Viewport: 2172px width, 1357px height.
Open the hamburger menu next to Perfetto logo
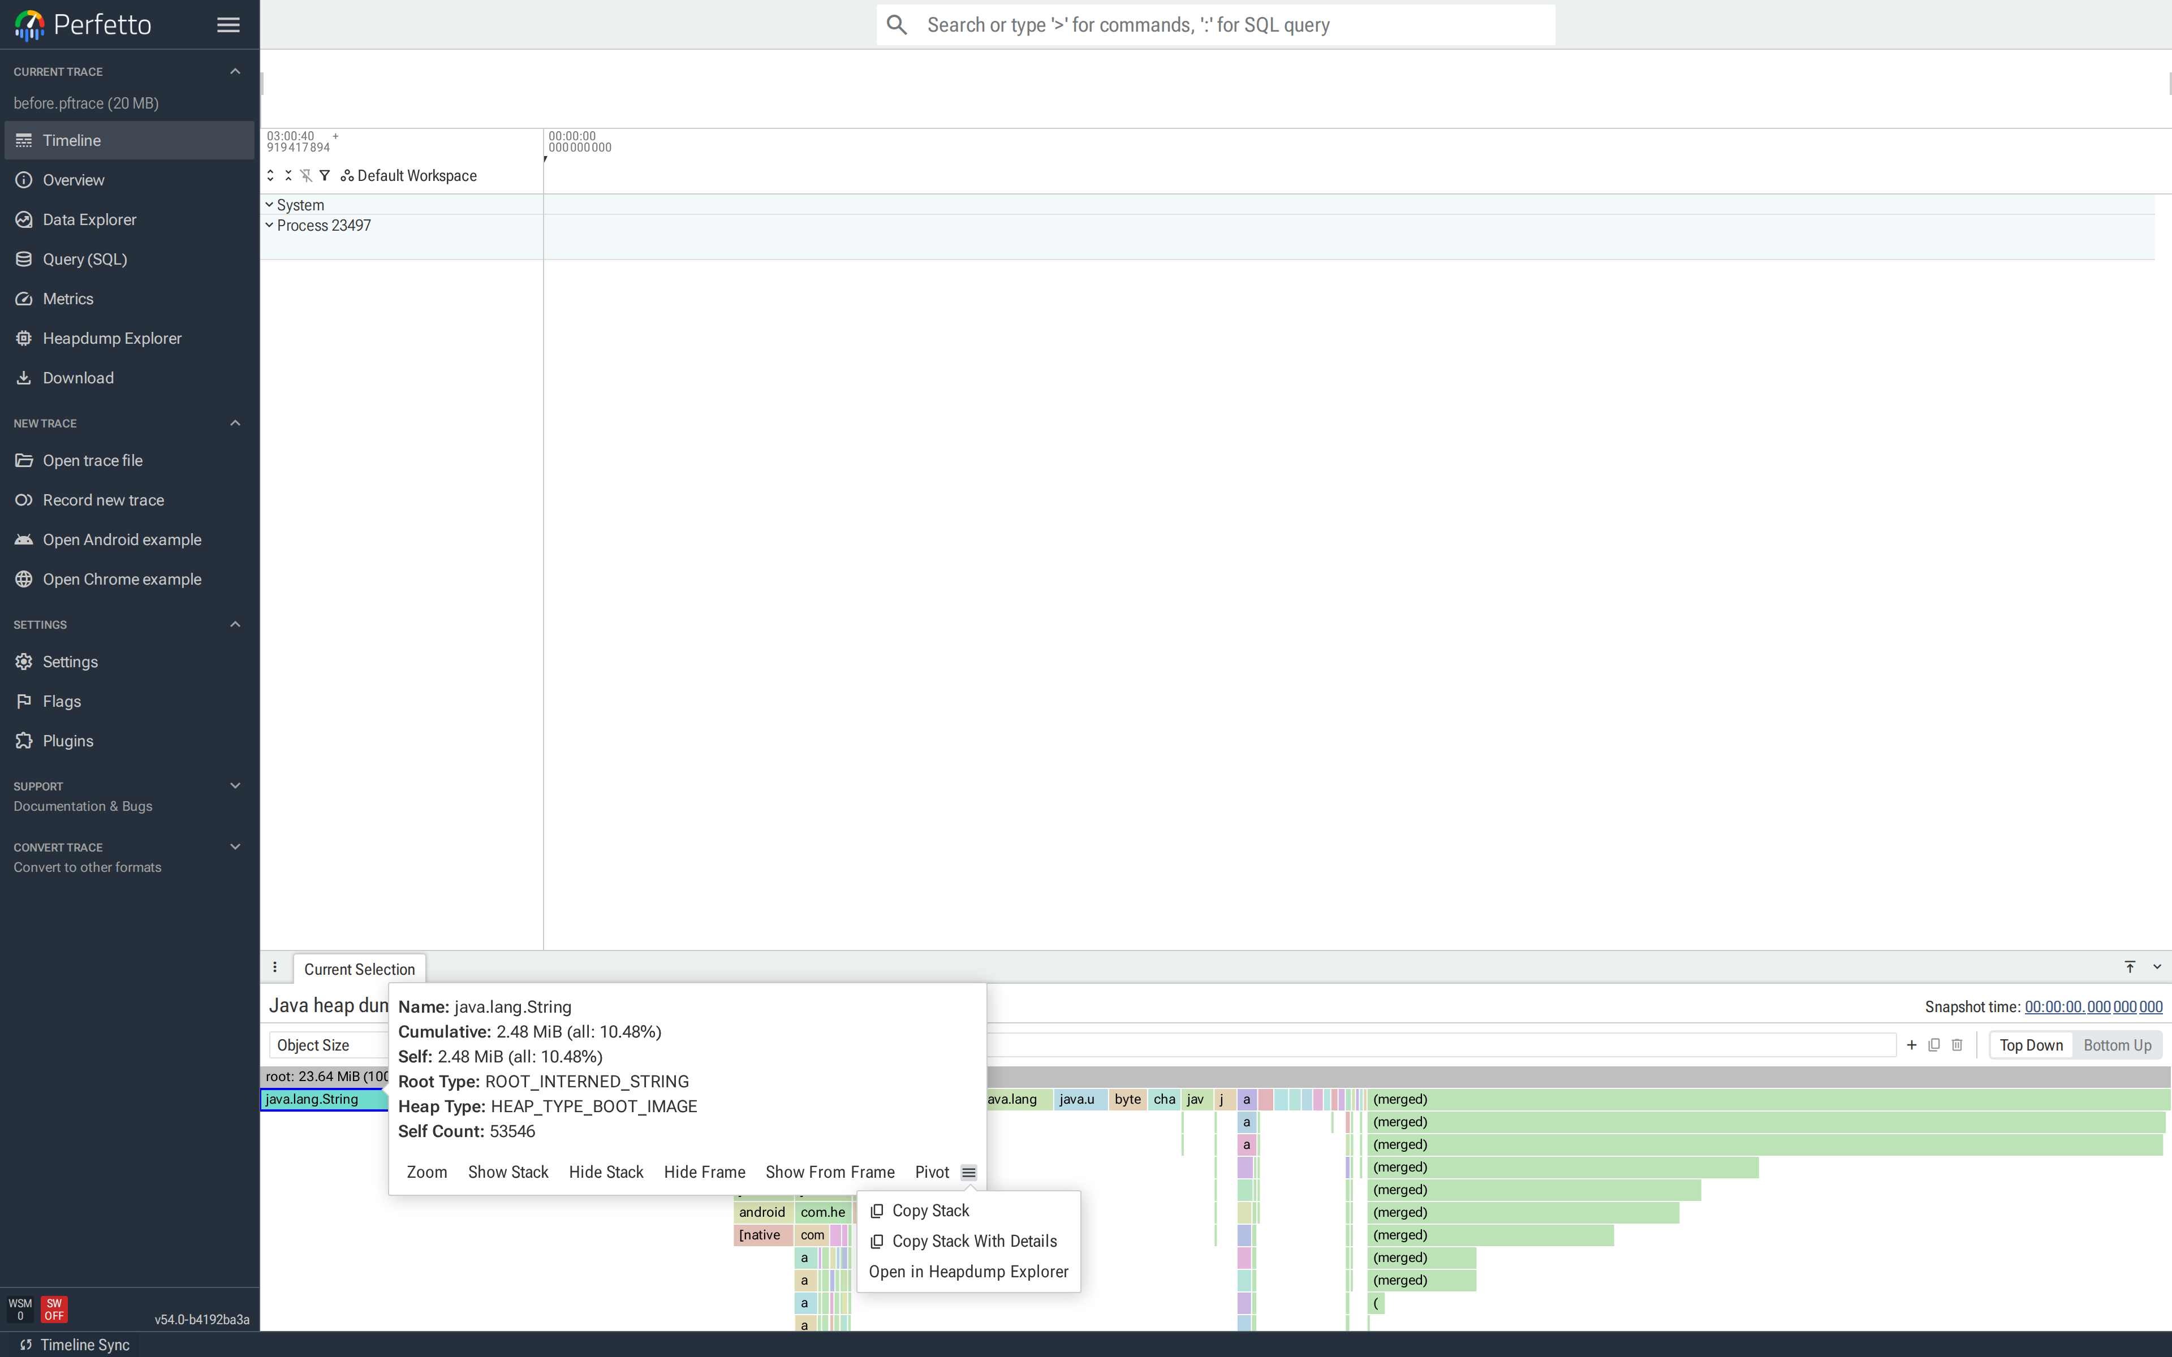pos(228,24)
